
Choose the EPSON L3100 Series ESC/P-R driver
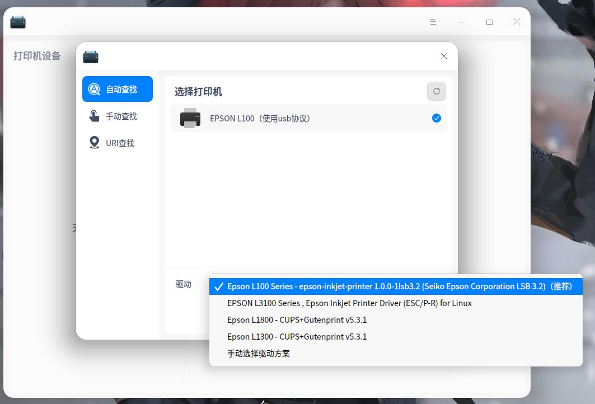396,303
